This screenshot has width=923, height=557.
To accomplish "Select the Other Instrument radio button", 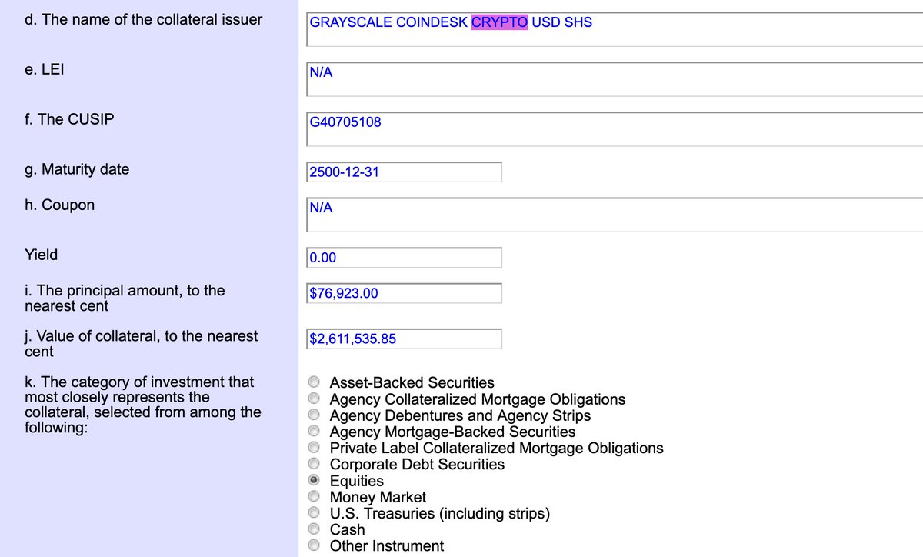I will click(314, 545).
